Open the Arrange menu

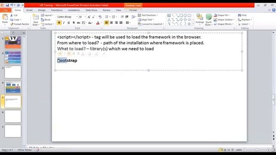(x=200, y=19)
